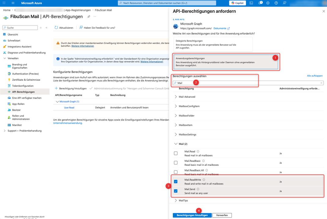The image size is (327, 219).
Task: Expand Mail-Advanced permission group
Action: (176, 97)
